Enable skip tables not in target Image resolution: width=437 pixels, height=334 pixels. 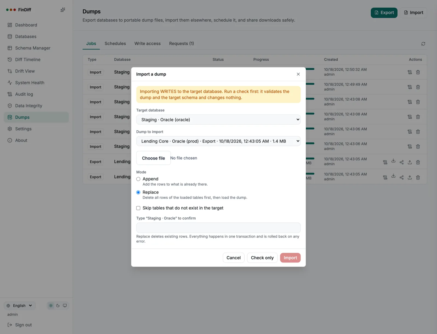tap(138, 208)
